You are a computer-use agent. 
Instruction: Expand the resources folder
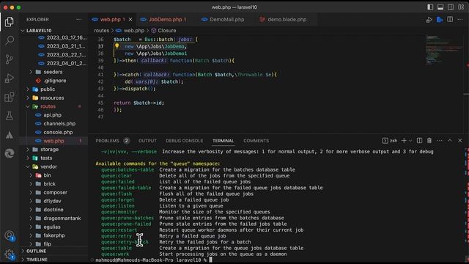coord(52,98)
